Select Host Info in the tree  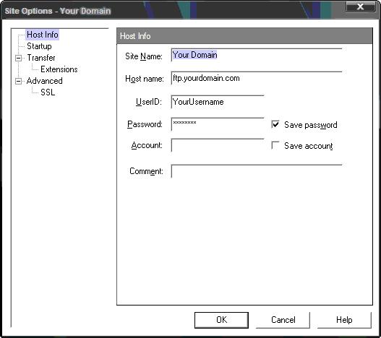(x=42, y=35)
